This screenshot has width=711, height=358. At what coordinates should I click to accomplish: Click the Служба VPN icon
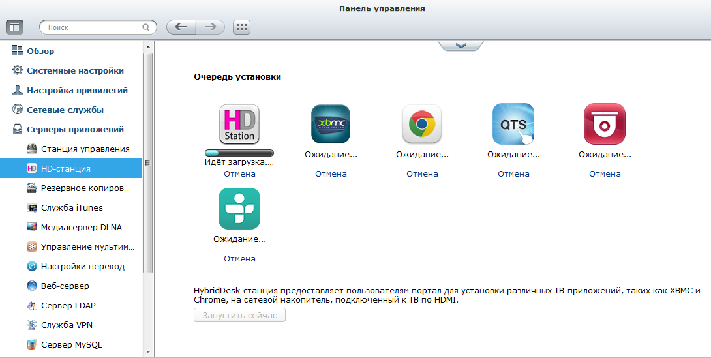(32, 325)
